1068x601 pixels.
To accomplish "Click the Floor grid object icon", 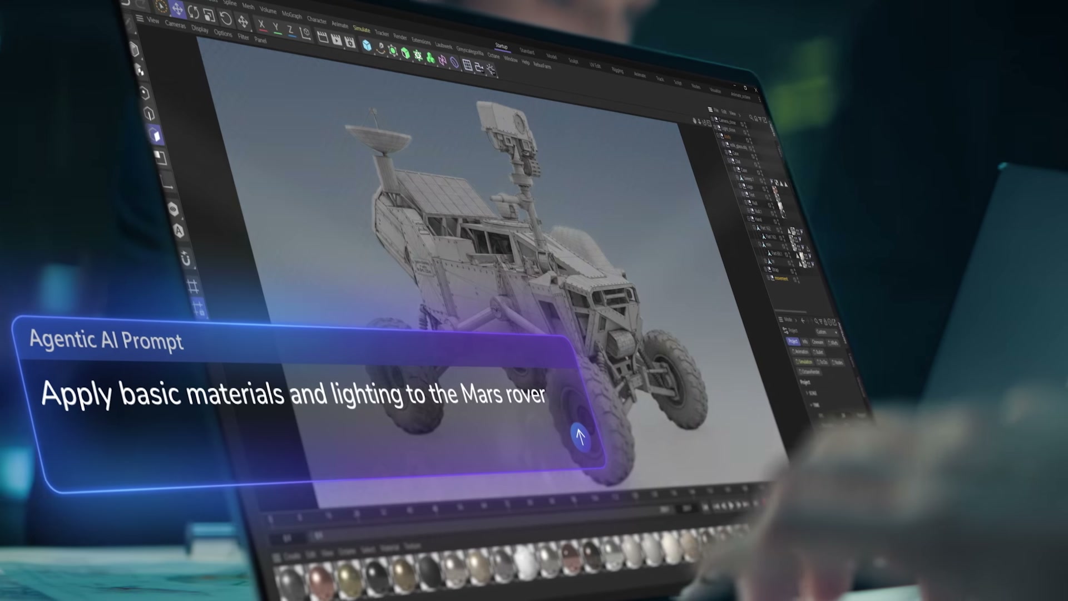I will click(x=467, y=65).
